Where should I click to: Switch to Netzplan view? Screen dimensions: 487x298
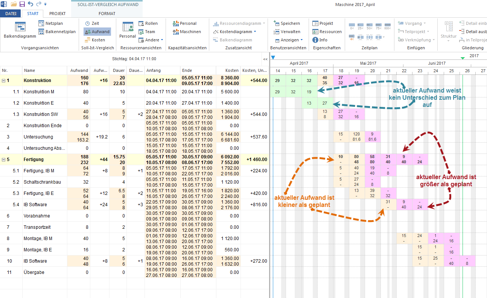[x=50, y=23]
